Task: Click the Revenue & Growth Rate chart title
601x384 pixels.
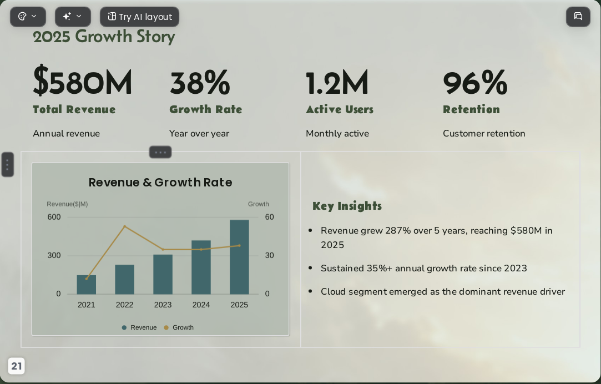Action: 160,182
